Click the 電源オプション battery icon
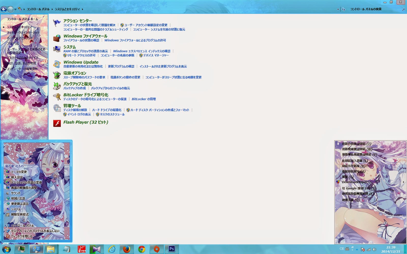Screen dimensions: 407x254 click(56, 75)
